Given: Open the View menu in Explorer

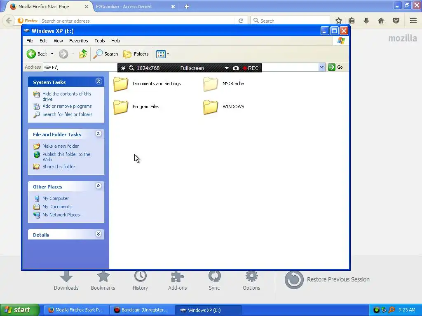Looking at the screenshot, I should [x=58, y=41].
